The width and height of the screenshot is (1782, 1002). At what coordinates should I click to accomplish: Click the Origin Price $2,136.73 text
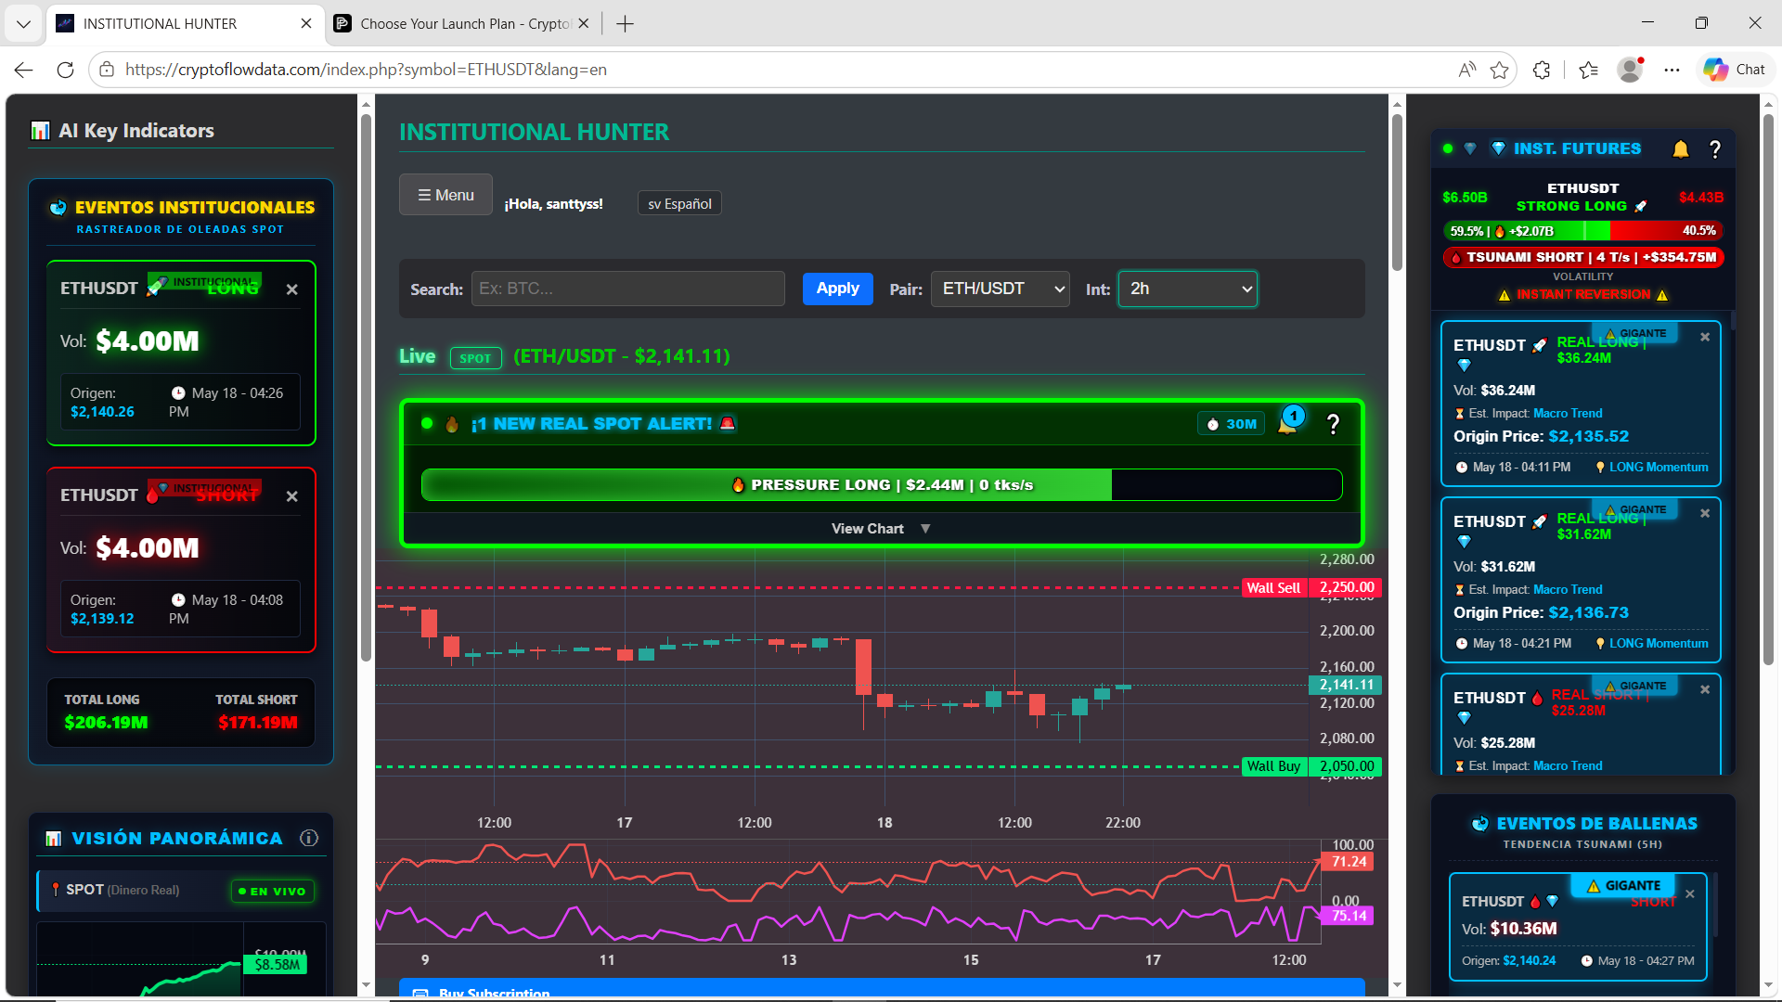pyautogui.click(x=1541, y=612)
